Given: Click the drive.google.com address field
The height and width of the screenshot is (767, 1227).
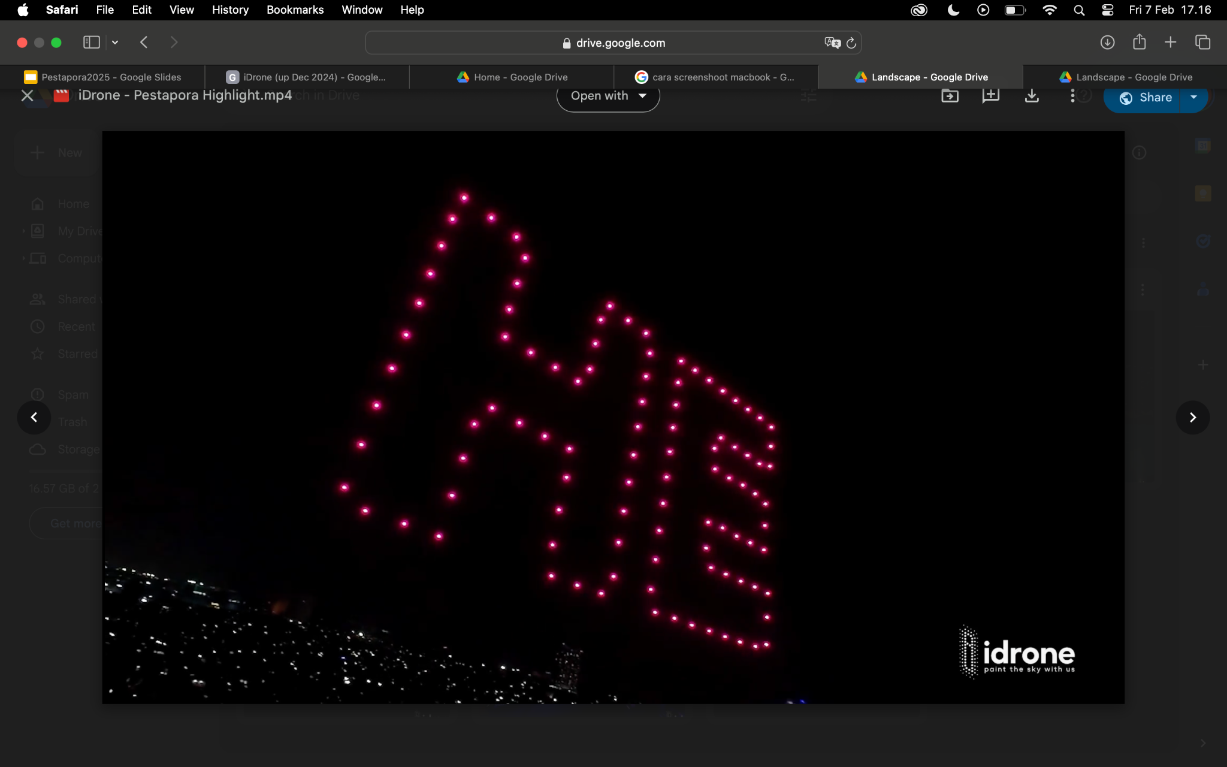Looking at the screenshot, I should [613, 43].
